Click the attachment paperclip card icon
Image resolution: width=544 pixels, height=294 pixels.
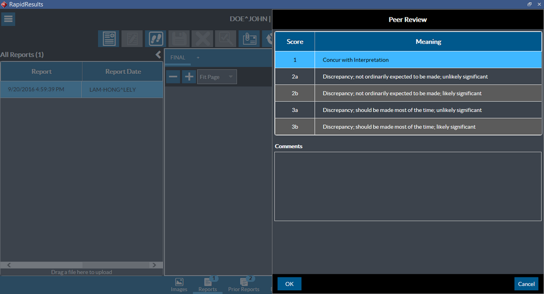pyautogui.click(x=249, y=39)
